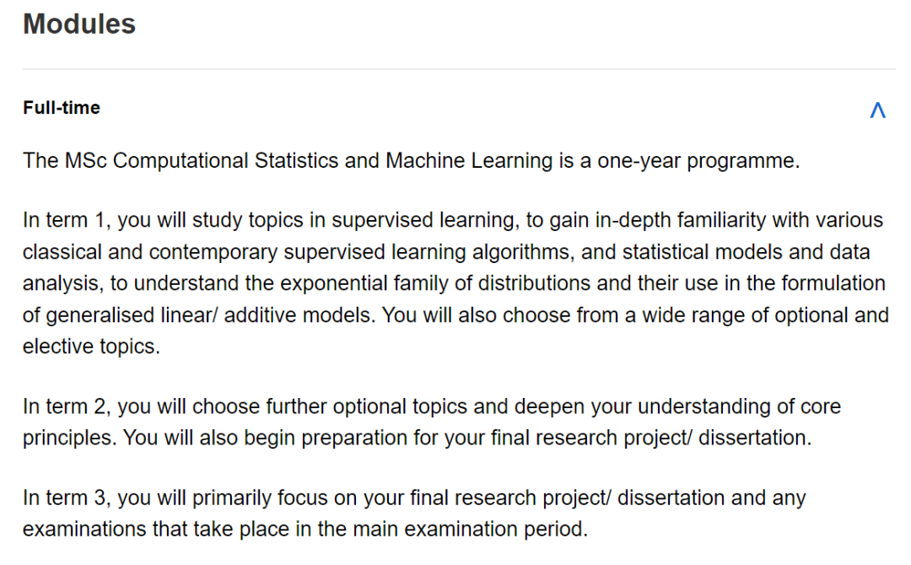Click the line starting "principles. You will also begin"
Image resolution: width=911 pixels, height=565 pixels.
coord(418,438)
